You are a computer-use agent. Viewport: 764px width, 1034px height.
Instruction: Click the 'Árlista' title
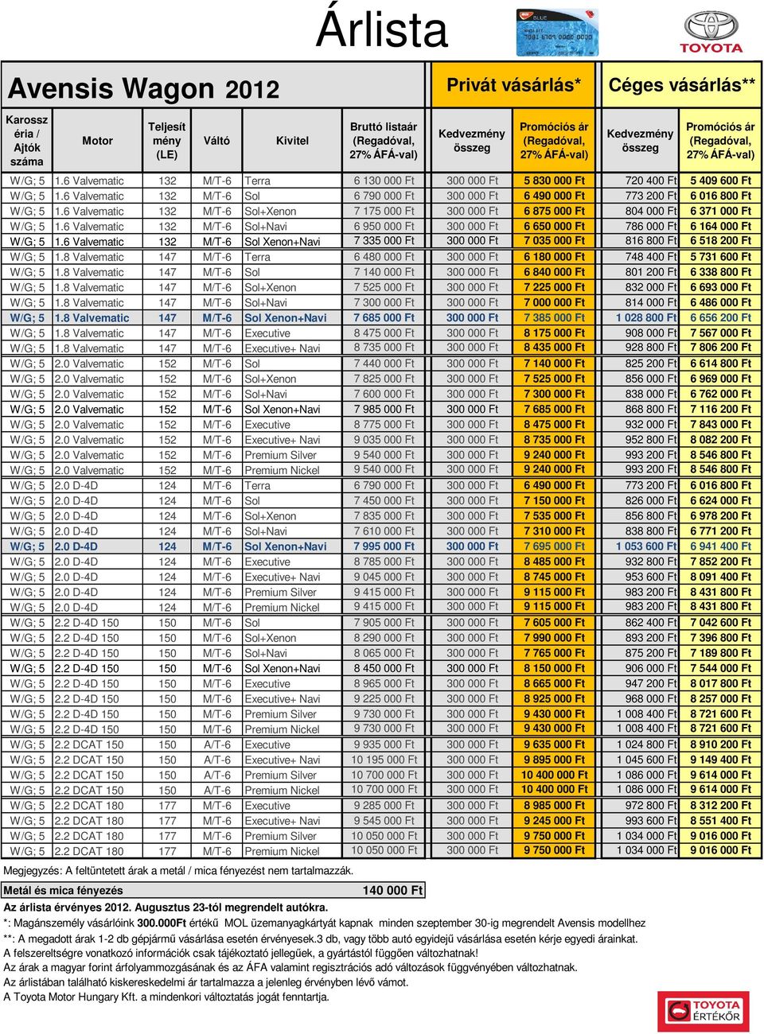(382, 29)
